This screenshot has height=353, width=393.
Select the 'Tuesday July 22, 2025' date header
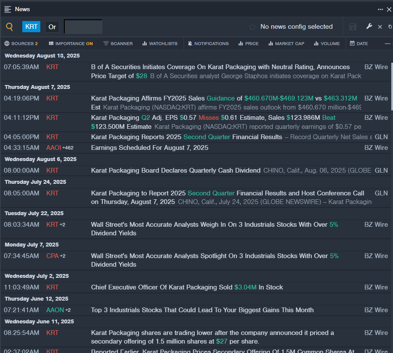click(34, 213)
